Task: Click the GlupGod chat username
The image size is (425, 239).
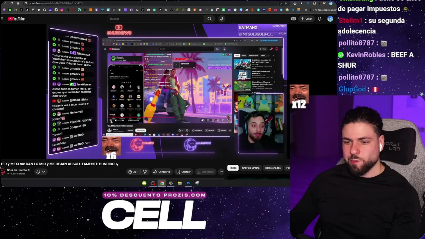Action: click(352, 89)
